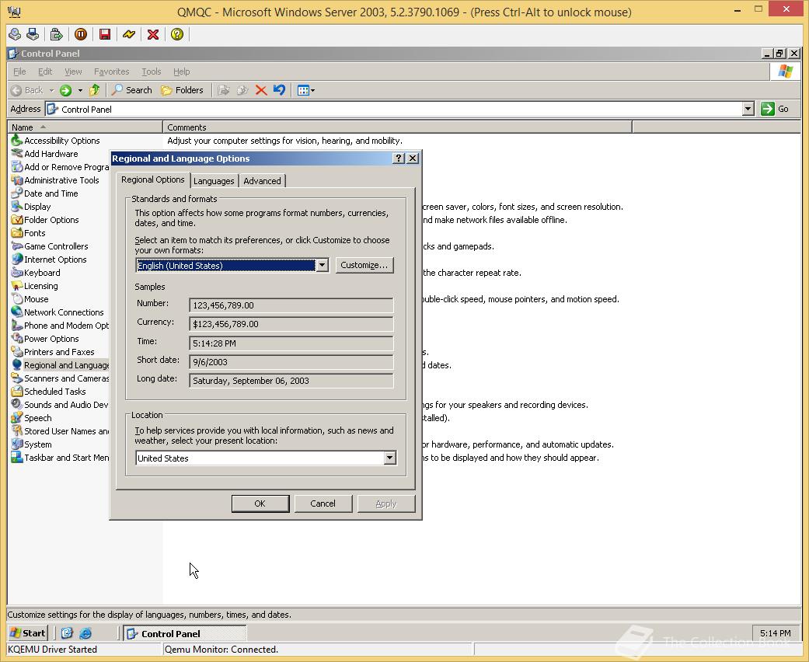Pause the virtual machine with pause icon

81,34
